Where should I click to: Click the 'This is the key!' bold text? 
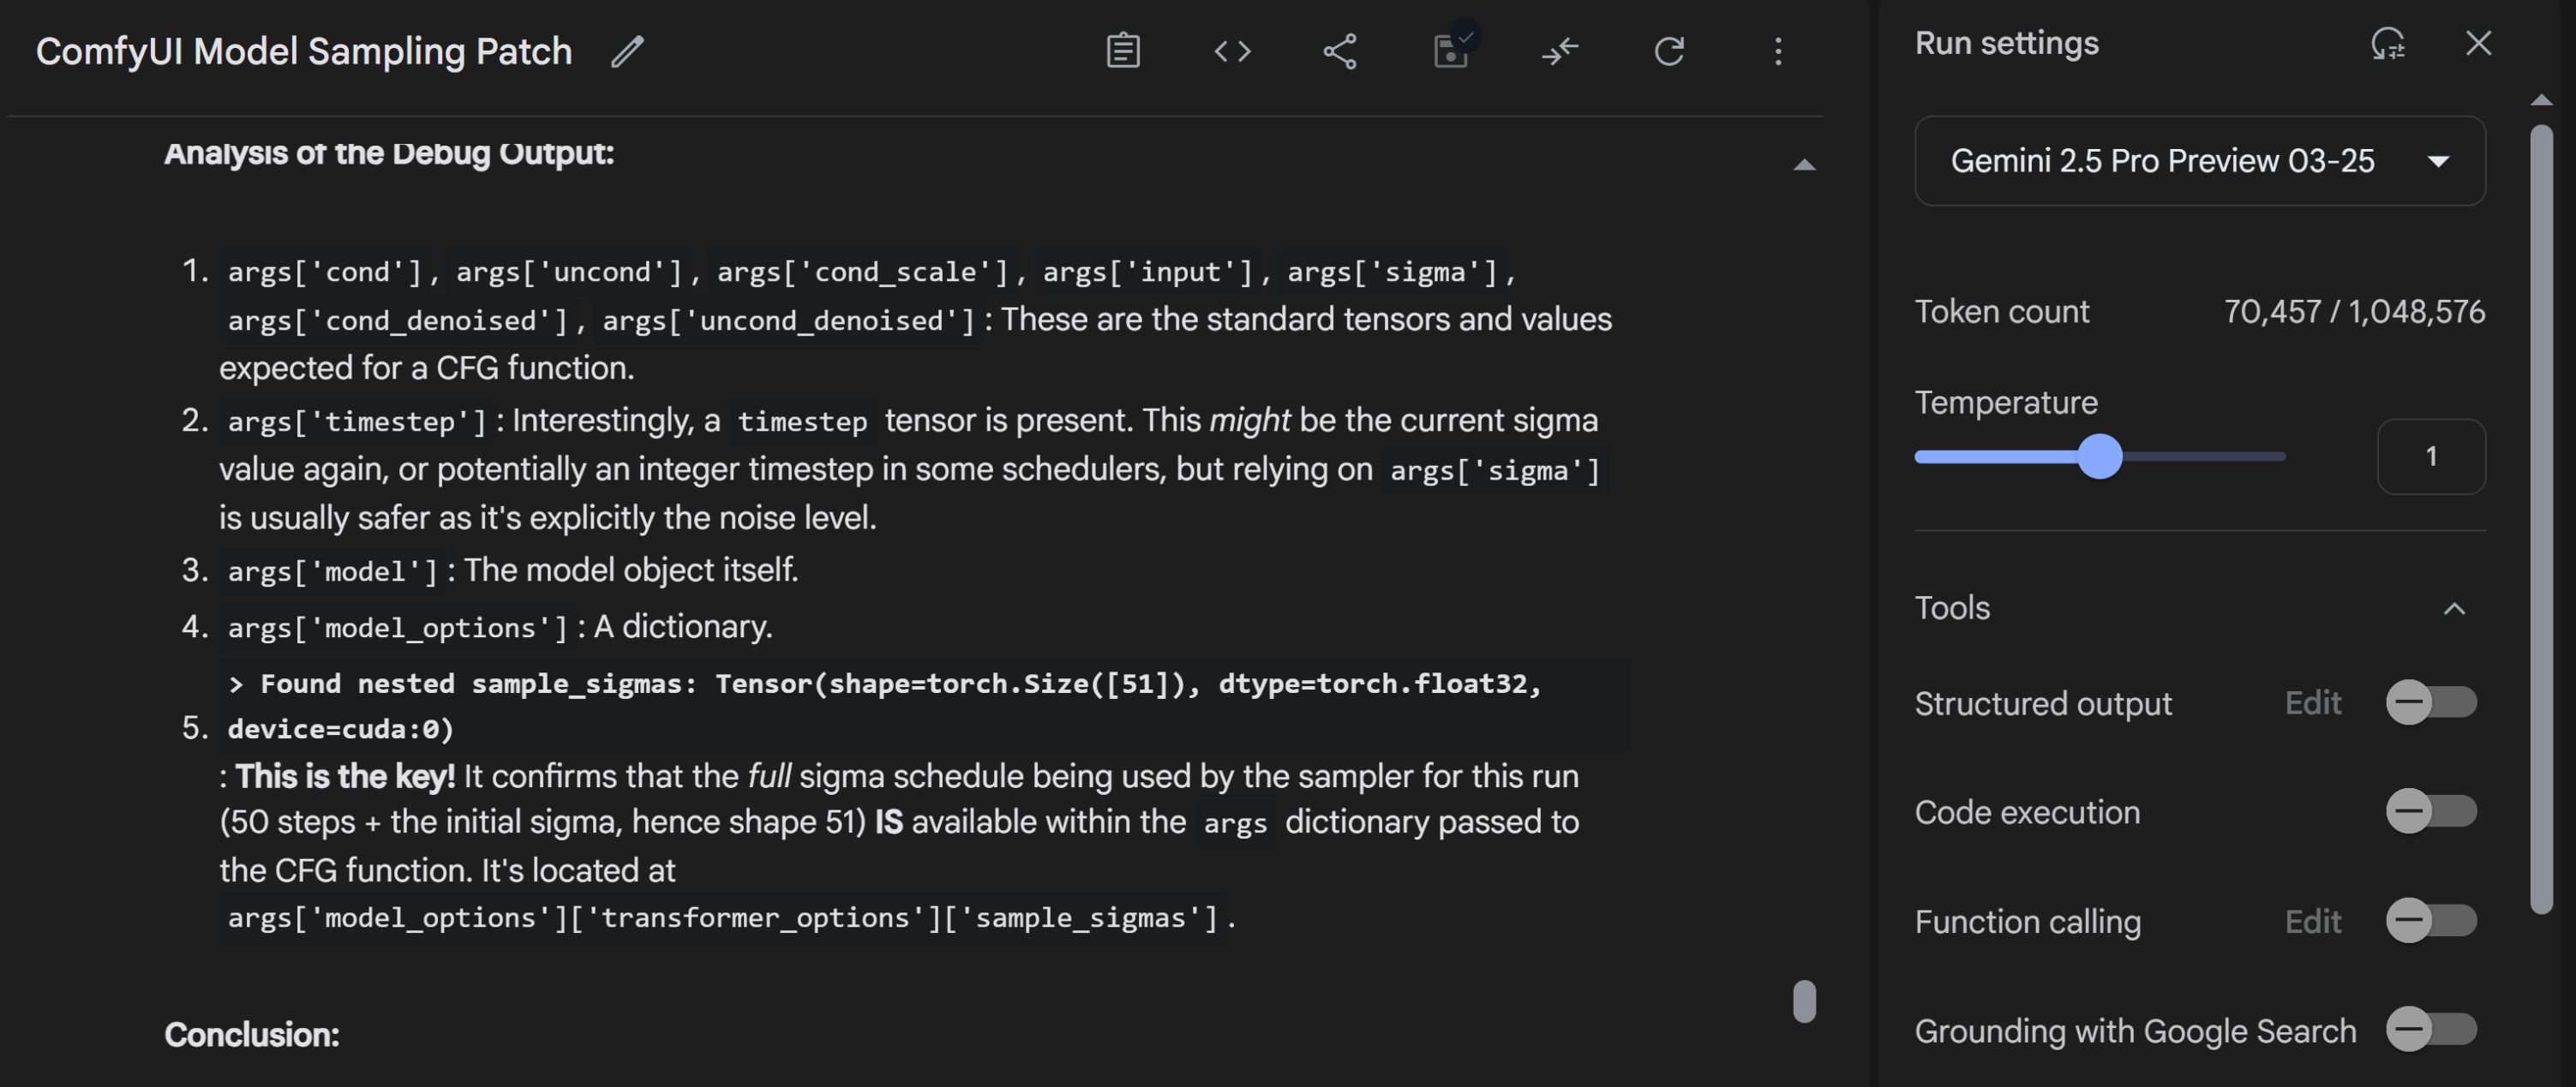click(x=345, y=776)
